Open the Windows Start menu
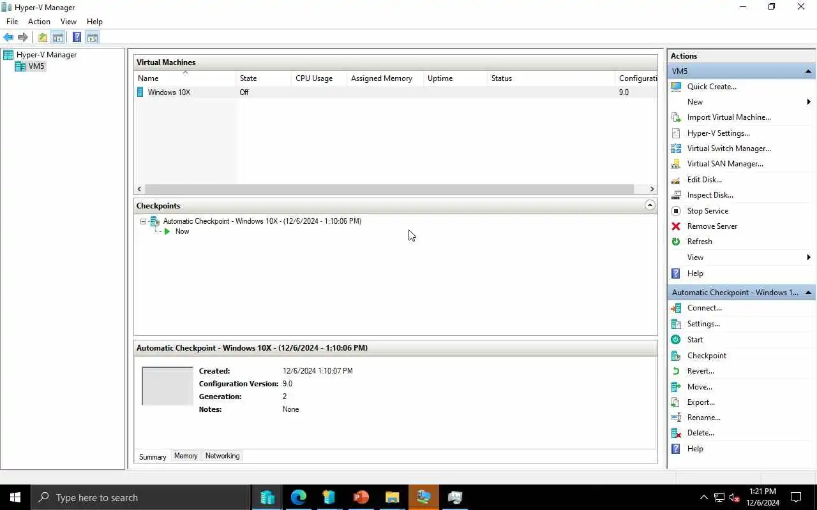Image resolution: width=817 pixels, height=510 pixels. pyautogui.click(x=15, y=497)
